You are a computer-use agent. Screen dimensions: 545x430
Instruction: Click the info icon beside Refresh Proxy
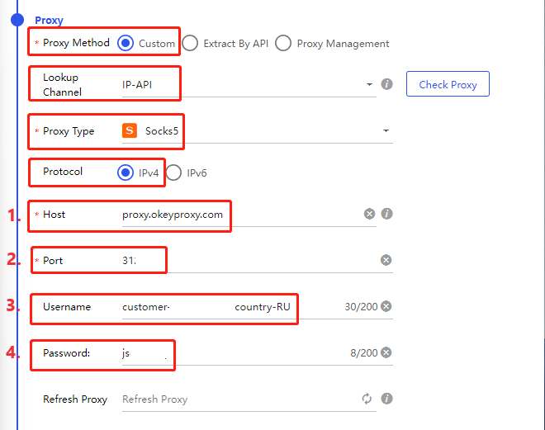386,399
